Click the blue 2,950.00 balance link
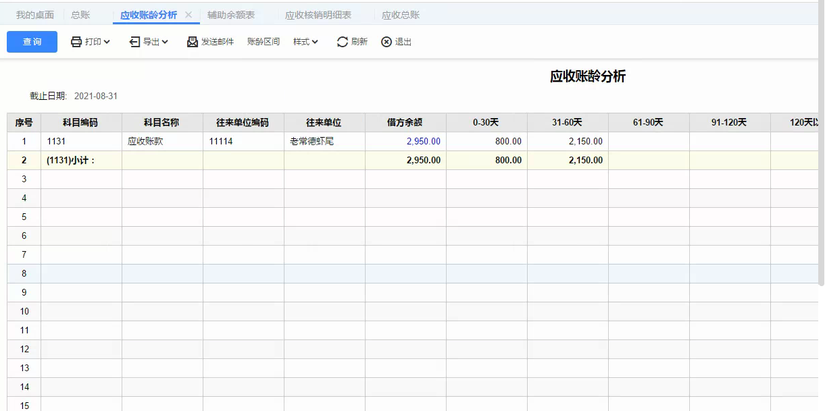 coord(424,141)
